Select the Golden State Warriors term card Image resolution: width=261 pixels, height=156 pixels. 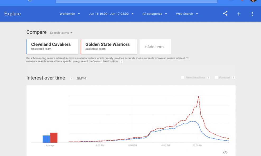pyautogui.click(x=109, y=47)
